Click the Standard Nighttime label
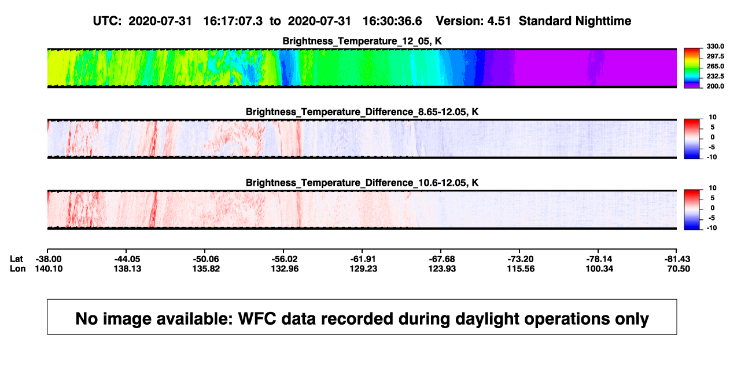Screen dimensions: 752x386 click(x=575, y=21)
